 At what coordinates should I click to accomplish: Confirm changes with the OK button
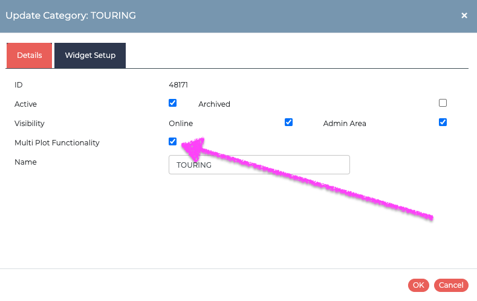pos(418,285)
